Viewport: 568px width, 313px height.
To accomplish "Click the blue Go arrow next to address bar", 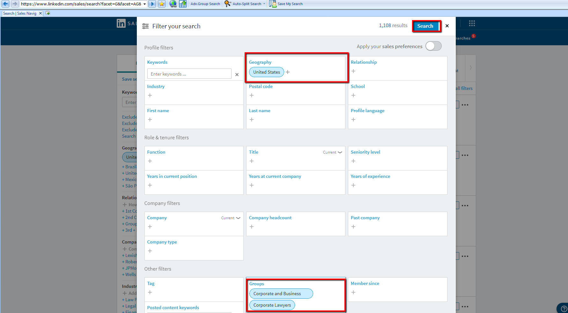I will (152, 4).
